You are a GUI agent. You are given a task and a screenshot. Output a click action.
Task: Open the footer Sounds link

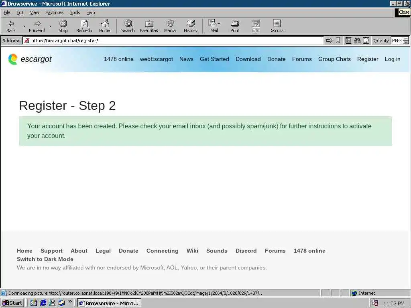tap(217, 251)
